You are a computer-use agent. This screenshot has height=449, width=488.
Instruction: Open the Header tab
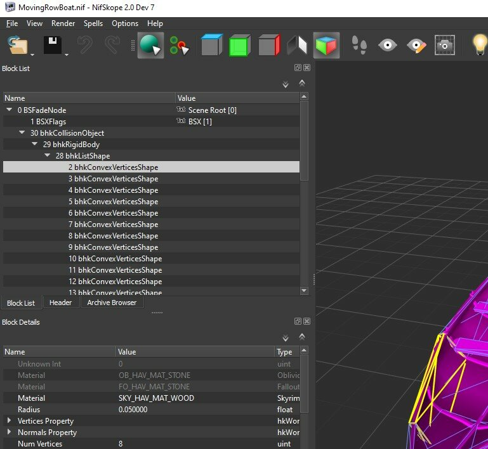pyautogui.click(x=60, y=303)
